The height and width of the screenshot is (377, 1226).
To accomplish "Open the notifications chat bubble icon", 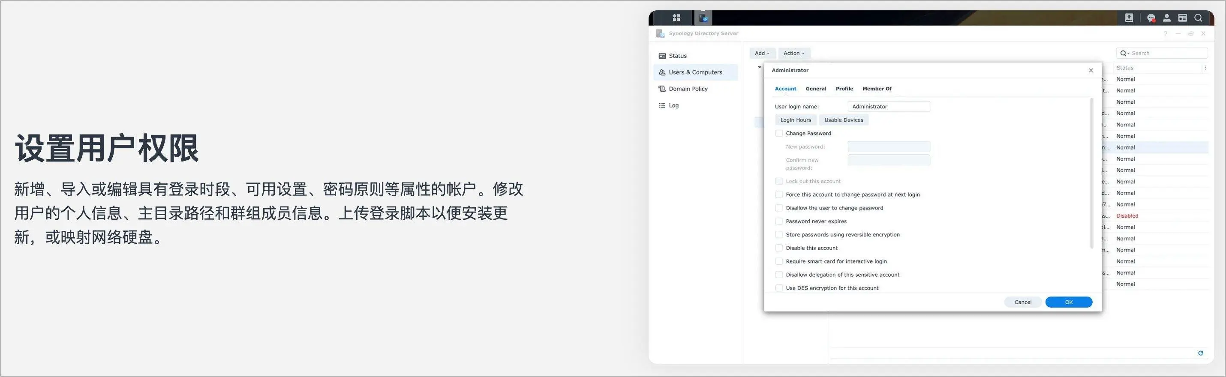I will point(1151,18).
